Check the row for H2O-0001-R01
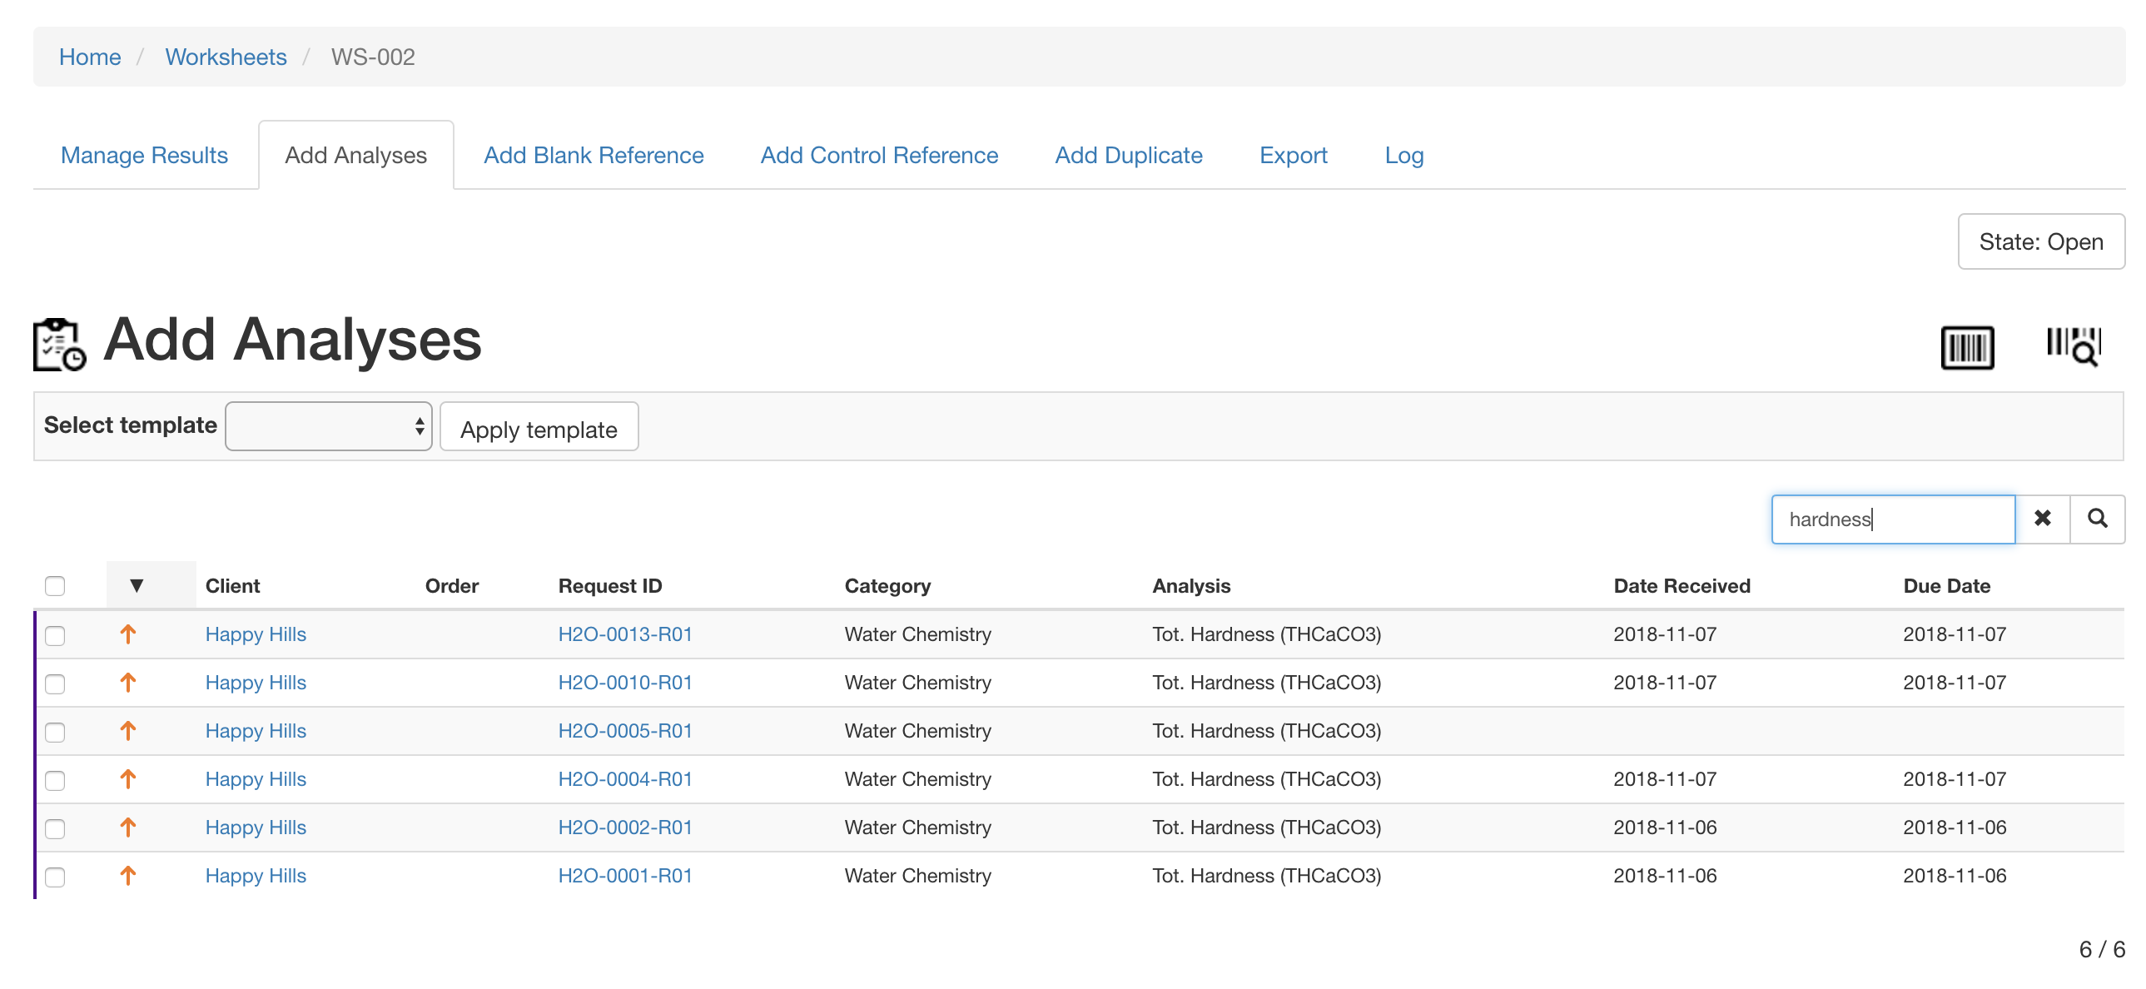The image size is (2146, 989). (55, 877)
